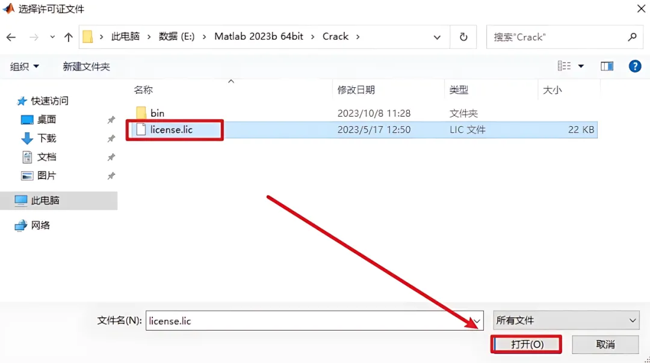
Task: Open 快速访问 in sidebar
Action: coord(50,101)
